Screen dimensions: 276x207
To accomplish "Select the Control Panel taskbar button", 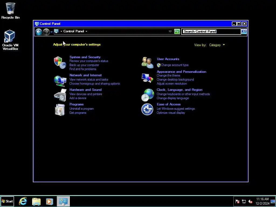I will coord(63,201).
